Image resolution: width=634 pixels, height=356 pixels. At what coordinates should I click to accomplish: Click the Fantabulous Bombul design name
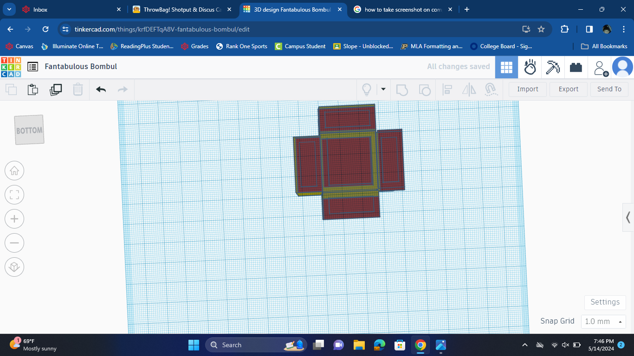click(81, 67)
